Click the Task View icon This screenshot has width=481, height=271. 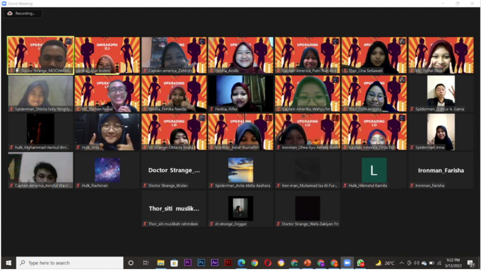(x=146, y=263)
